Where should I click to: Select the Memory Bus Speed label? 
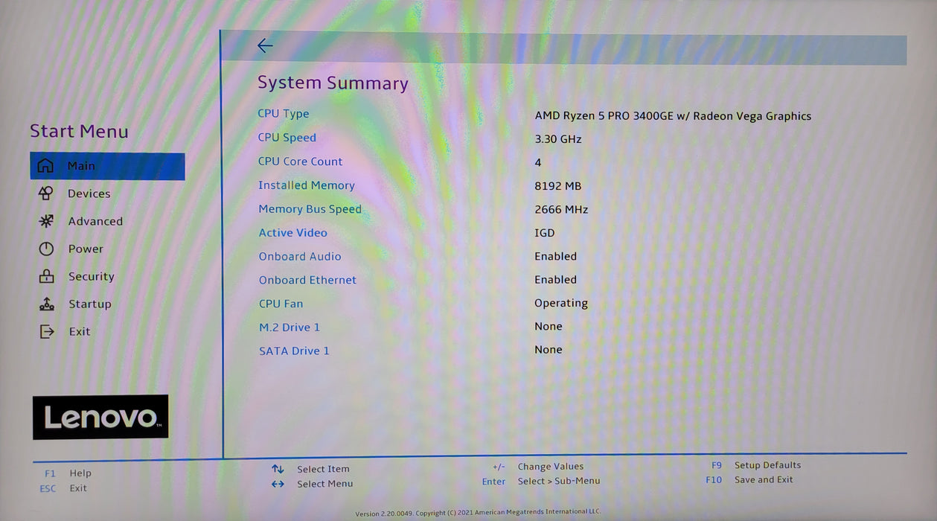(x=310, y=209)
